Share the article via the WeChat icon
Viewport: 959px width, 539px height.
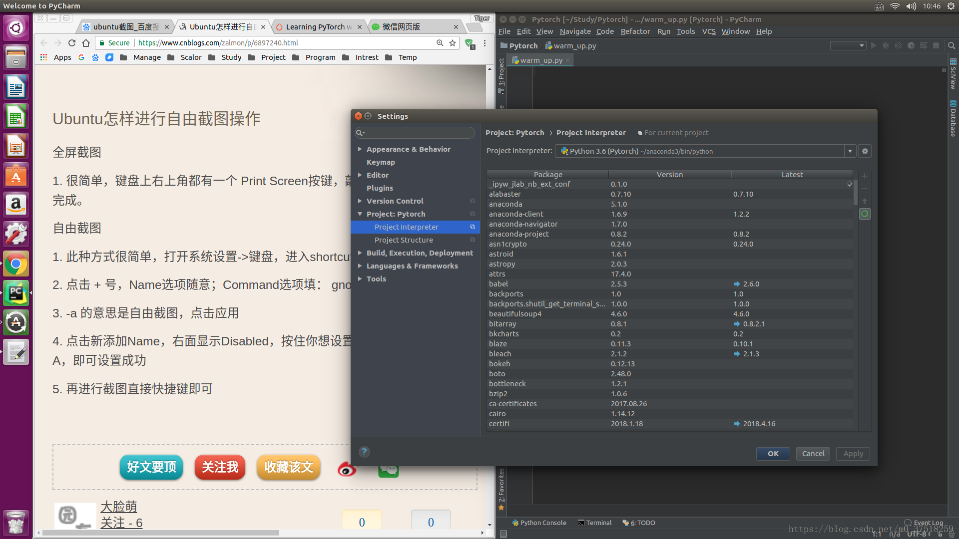coord(389,470)
